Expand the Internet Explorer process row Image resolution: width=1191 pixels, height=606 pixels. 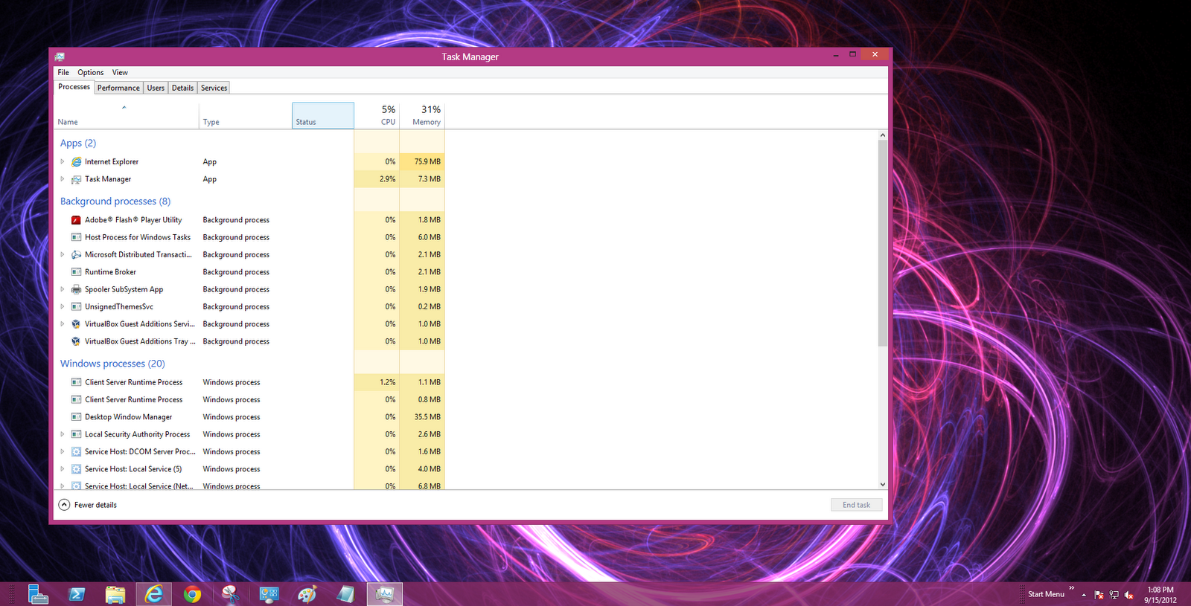pos(63,161)
